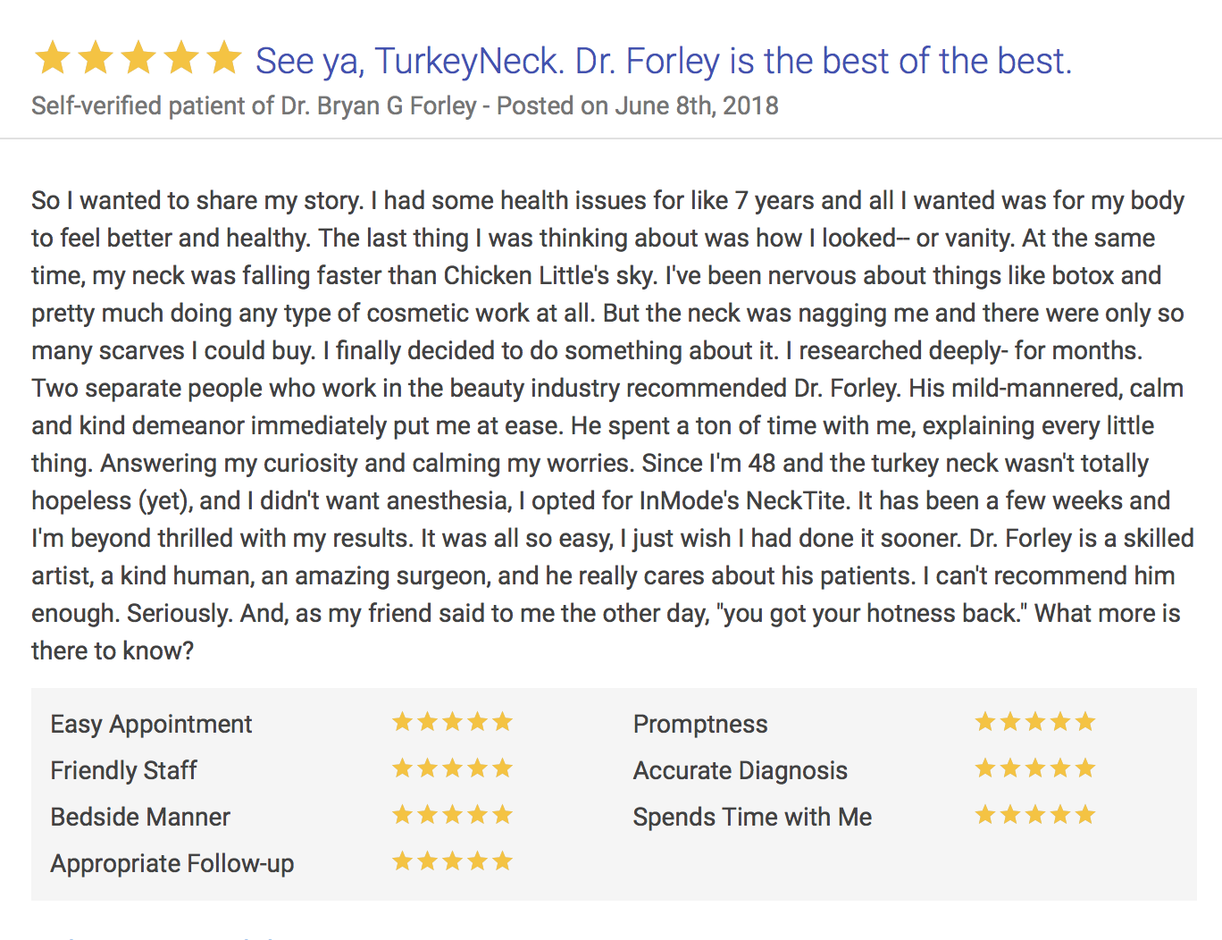Click the 'Spends Time with Me' label

coord(752,817)
